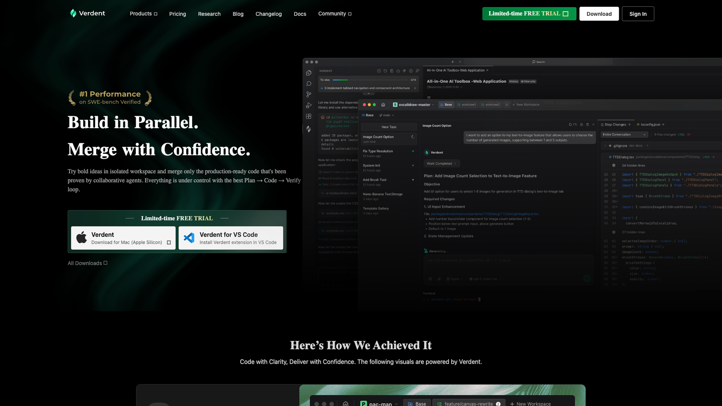Click New Workspace in excalidraw-master window
The width and height of the screenshot is (722, 406).
[526, 105]
